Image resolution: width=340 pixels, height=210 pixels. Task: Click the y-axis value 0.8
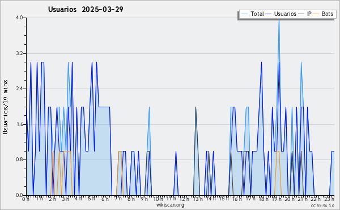tap(19, 160)
